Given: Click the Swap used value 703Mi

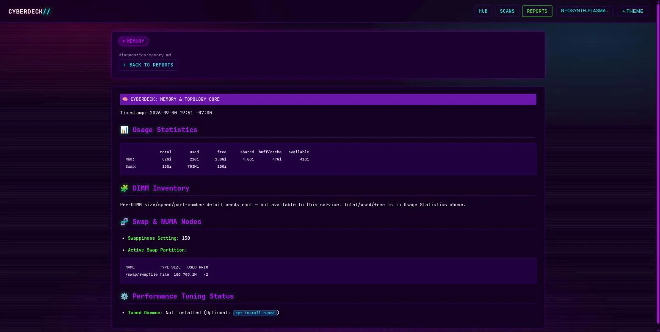Looking at the screenshot, I should (193, 166).
